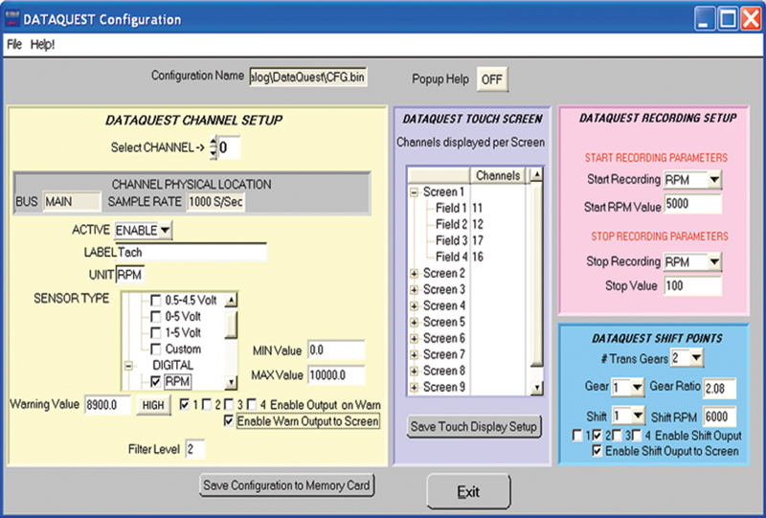The height and width of the screenshot is (518, 766).
Task: Click the MAX Value field
Action: pos(336,375)
